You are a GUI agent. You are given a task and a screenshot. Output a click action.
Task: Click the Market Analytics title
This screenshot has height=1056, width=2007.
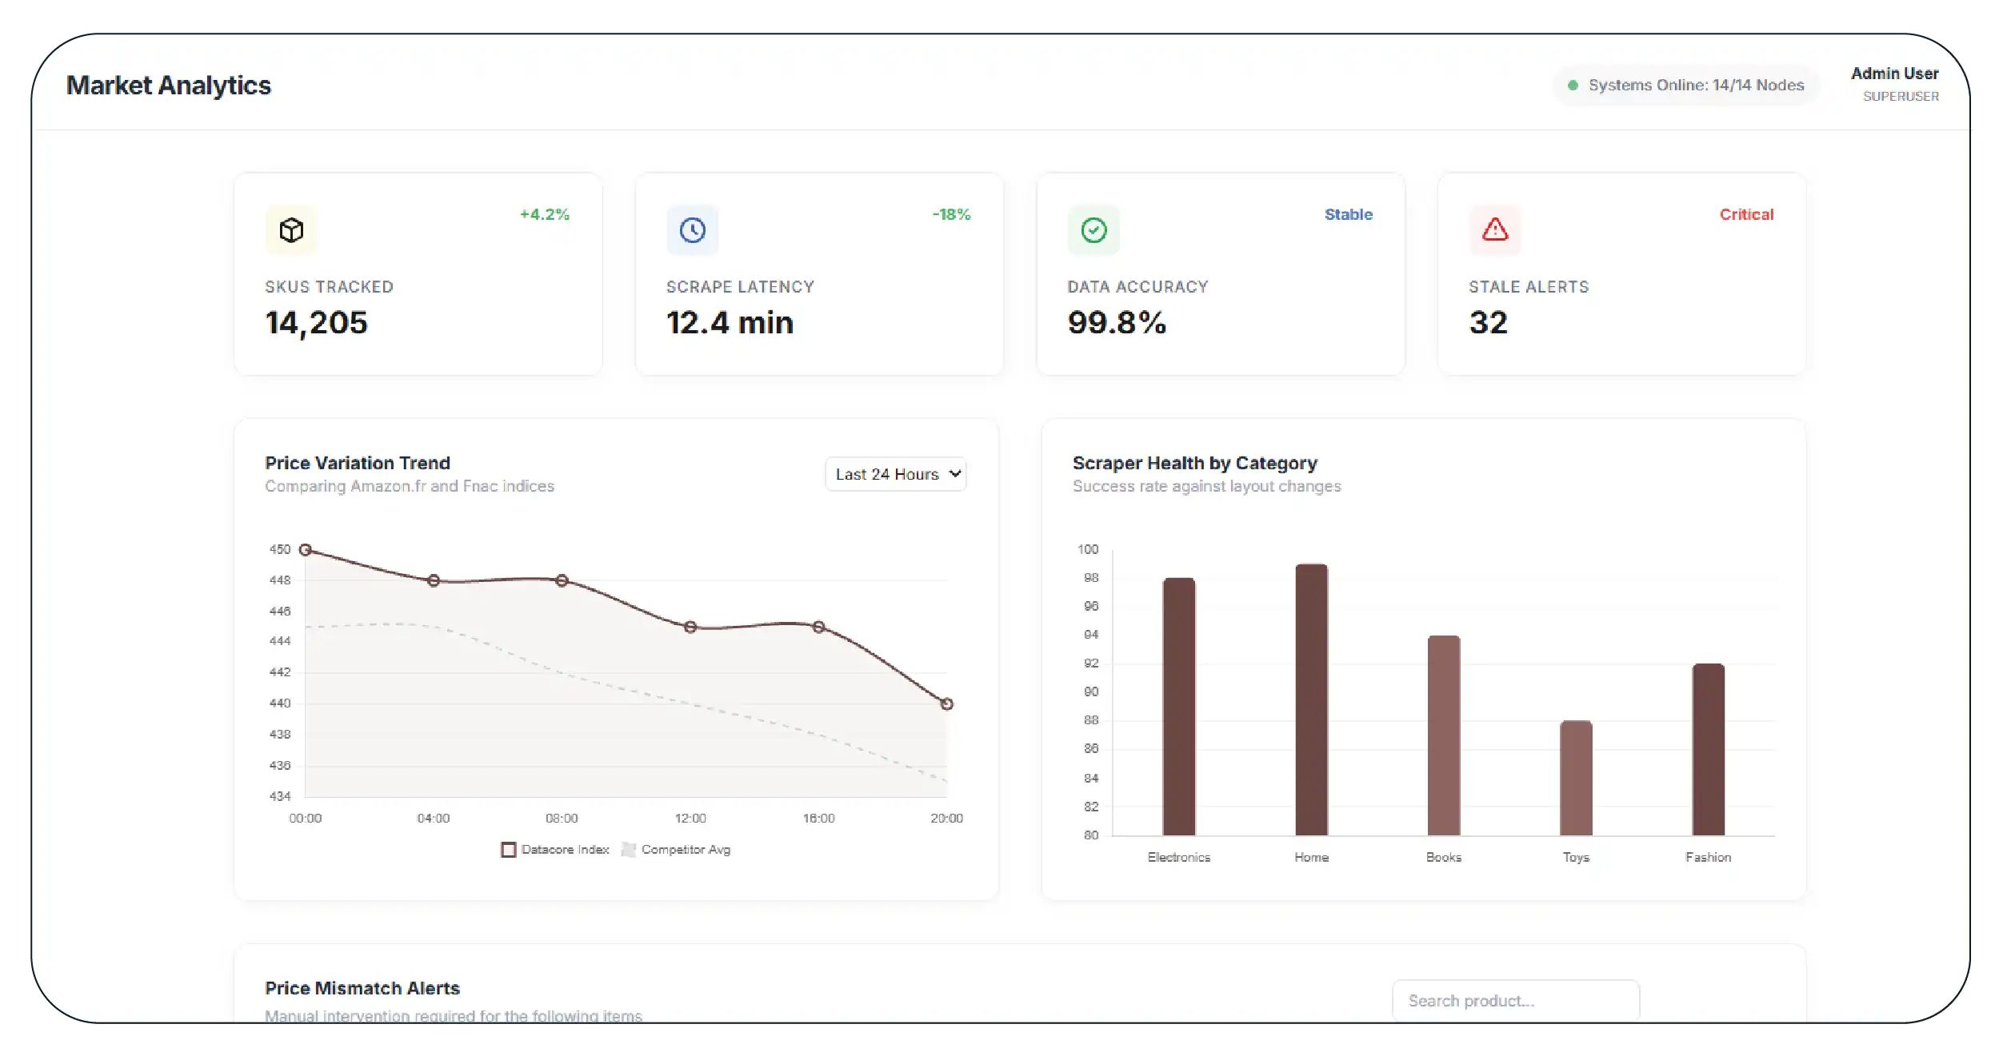169,86
